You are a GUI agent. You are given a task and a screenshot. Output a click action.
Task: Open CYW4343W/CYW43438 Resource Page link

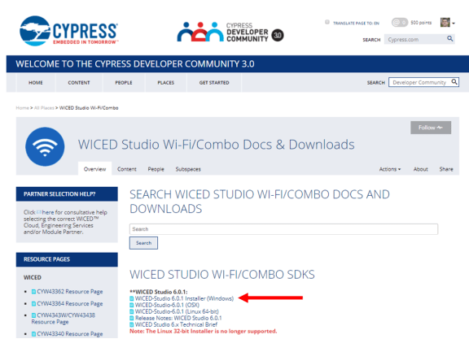pyautogui.click(x=64, y=319)
